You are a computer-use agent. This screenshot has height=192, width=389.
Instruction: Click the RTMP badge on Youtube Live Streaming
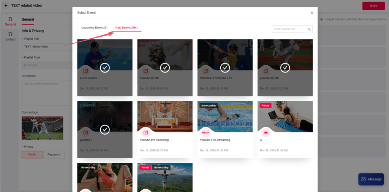[x=206, y=132]
